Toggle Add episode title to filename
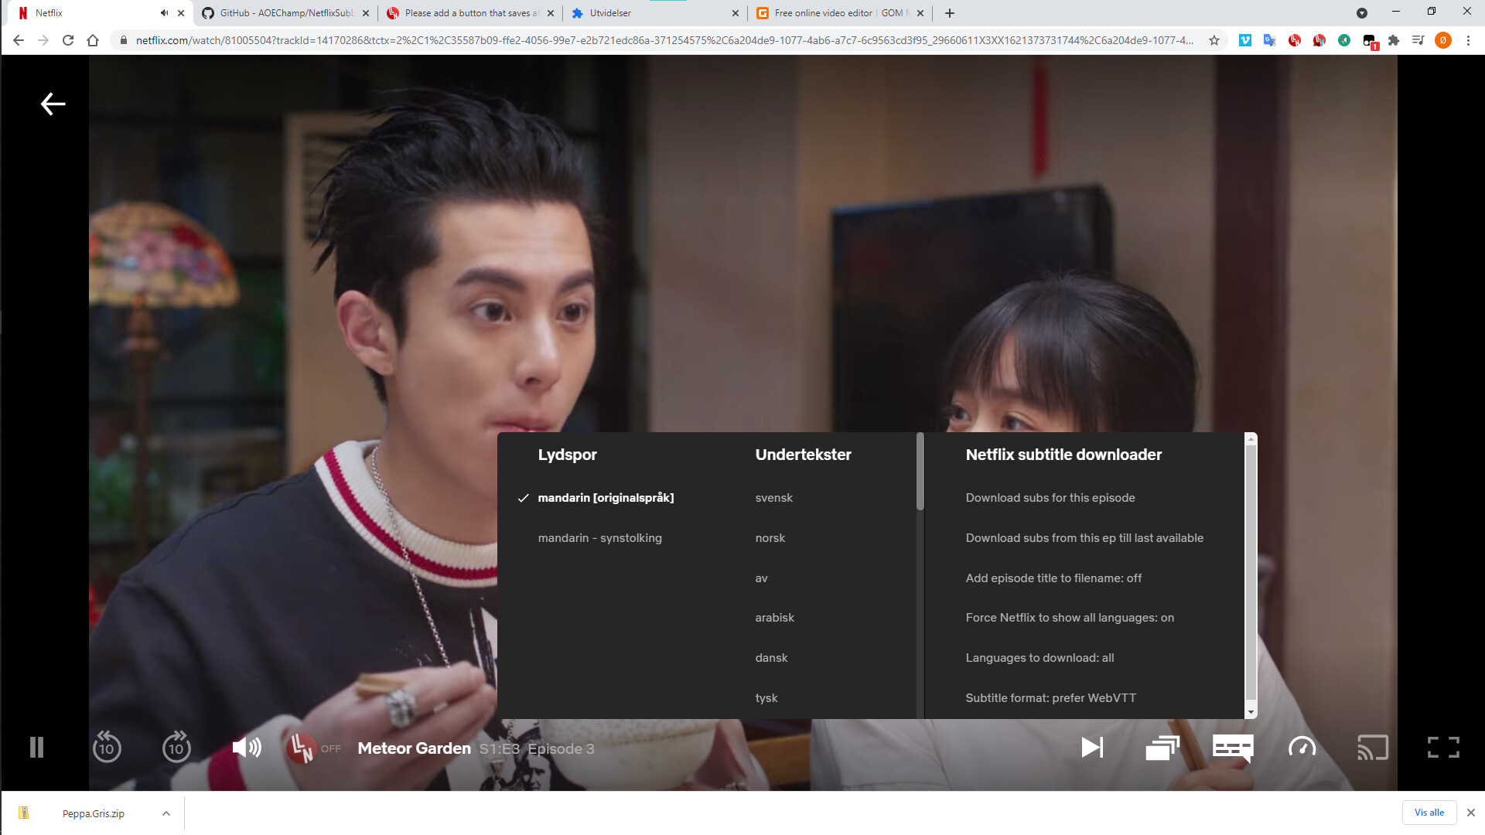The height and width of the screenshot is (835, 1485). (1053, 578)
